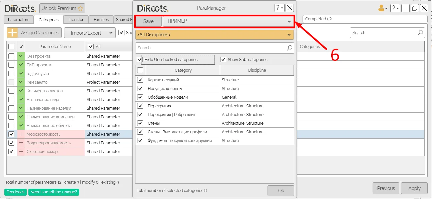Confirm with the Ok button

tap(281, 191)
